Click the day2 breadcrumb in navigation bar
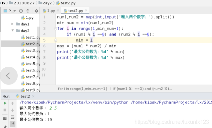 tap(45, 3)
